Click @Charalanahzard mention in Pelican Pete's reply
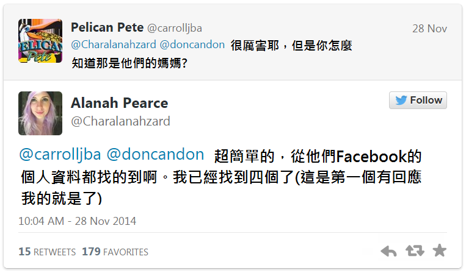 click(114, 45)
